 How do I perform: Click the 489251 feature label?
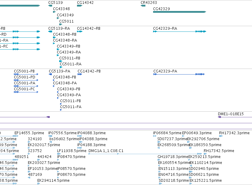pyautogui.click(x=22, y=157)
